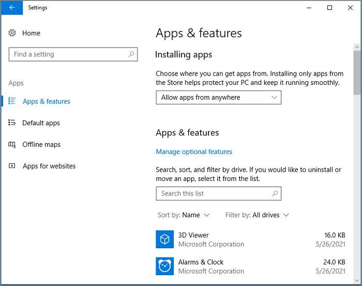Select the 3D Viewer app icon
Screen dimensions: 362x286
tap(164, 239)
